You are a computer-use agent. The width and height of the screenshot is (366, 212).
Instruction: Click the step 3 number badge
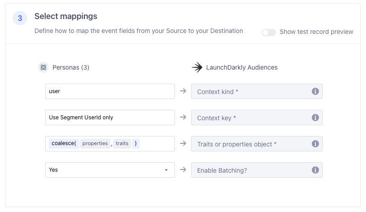coord(20,19)
